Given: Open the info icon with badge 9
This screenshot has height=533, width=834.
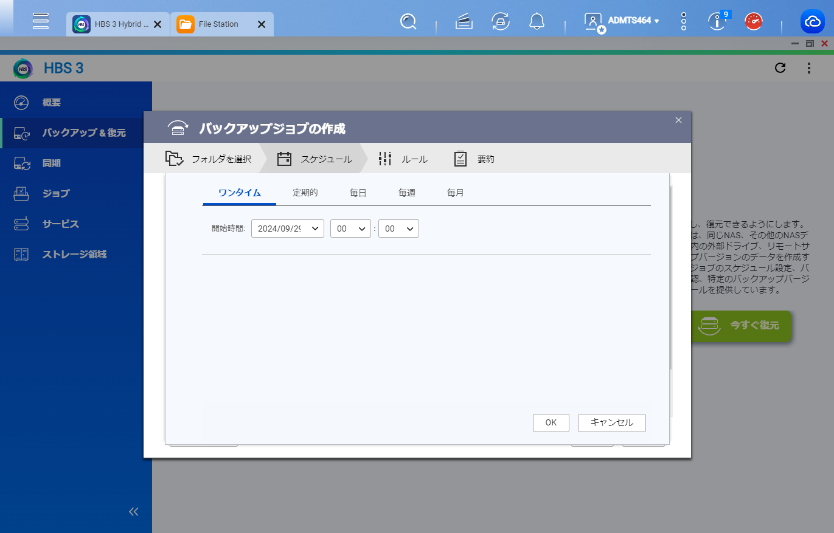Looking at the screenshot, I should pos(718,22).
